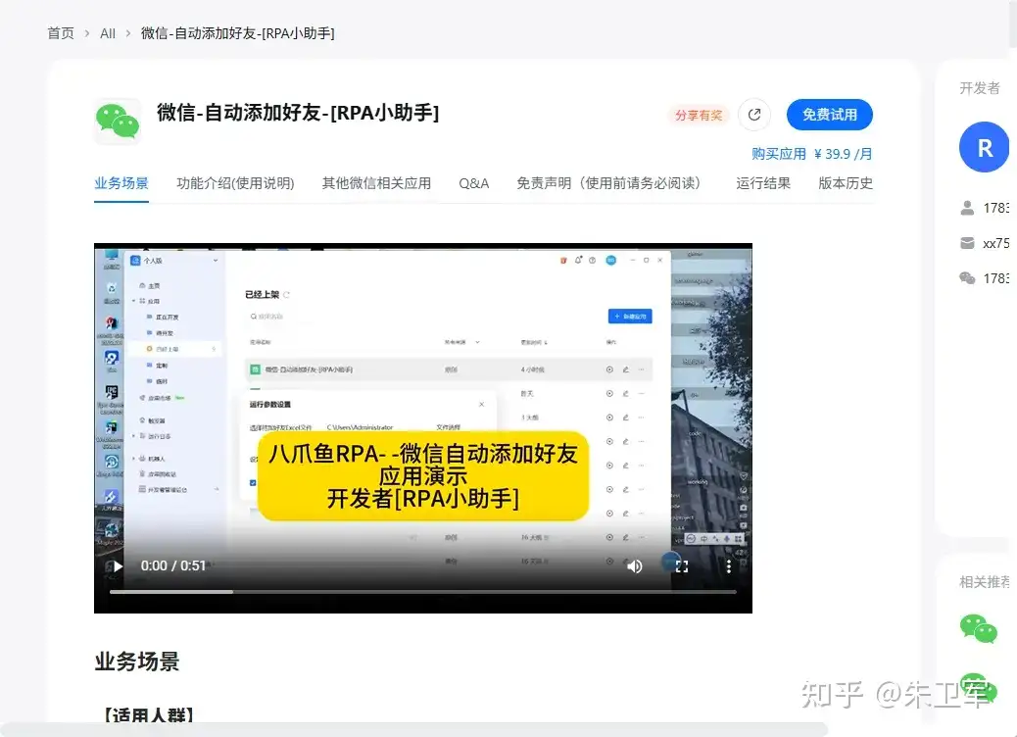Open the 版本历史 tab

point(846,183)
